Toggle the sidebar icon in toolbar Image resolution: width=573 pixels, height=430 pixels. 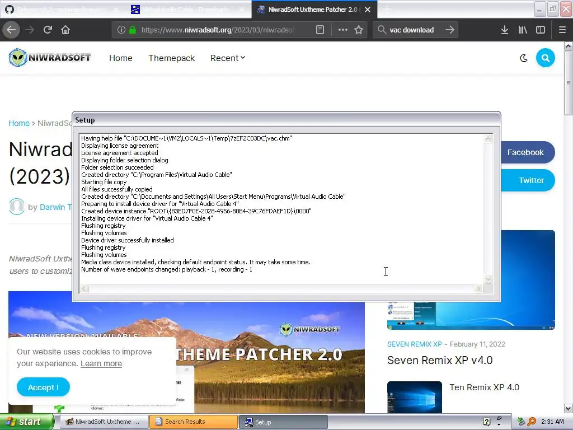(x=541, y=30)
